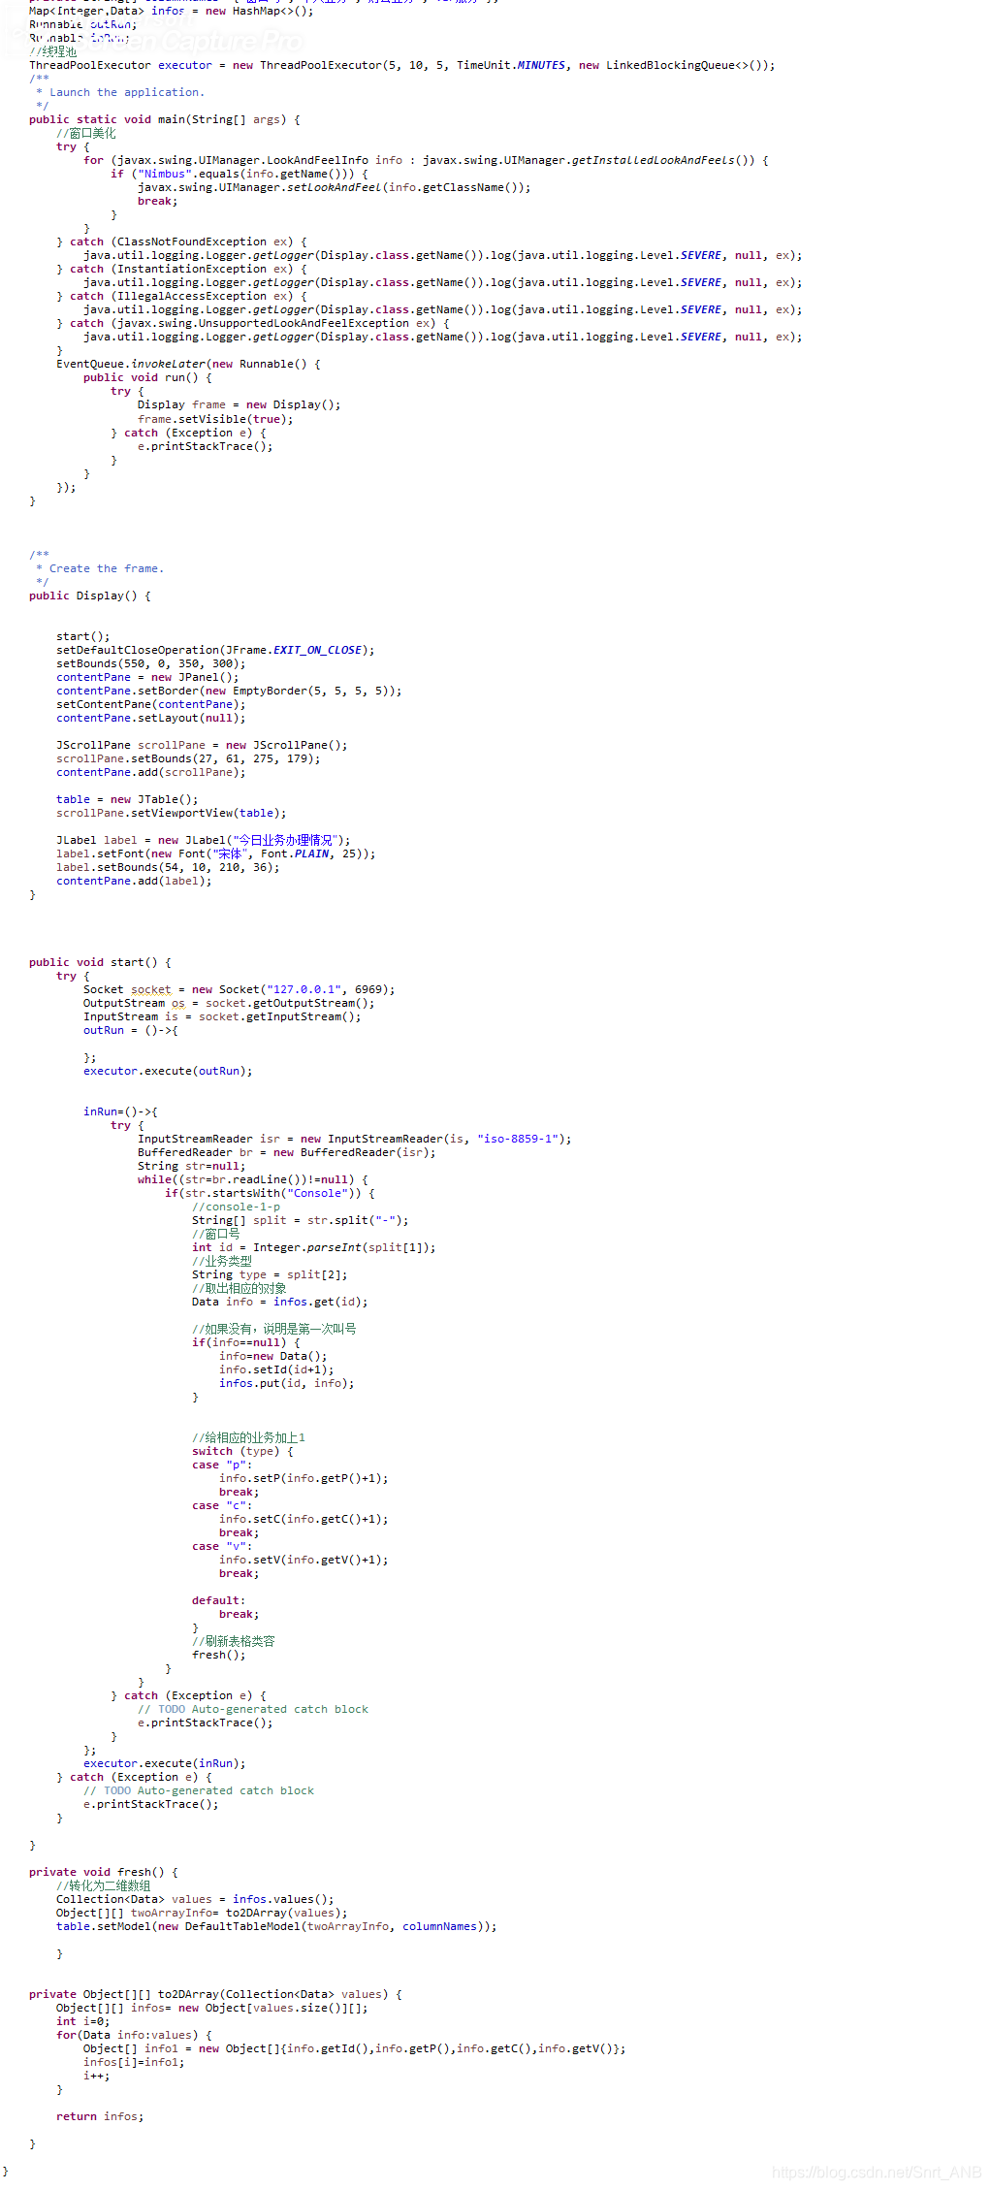This screenshot has height=2190, width=991.
Task: Click the 'String str=null;' line
Action: tap(191, 1166)
